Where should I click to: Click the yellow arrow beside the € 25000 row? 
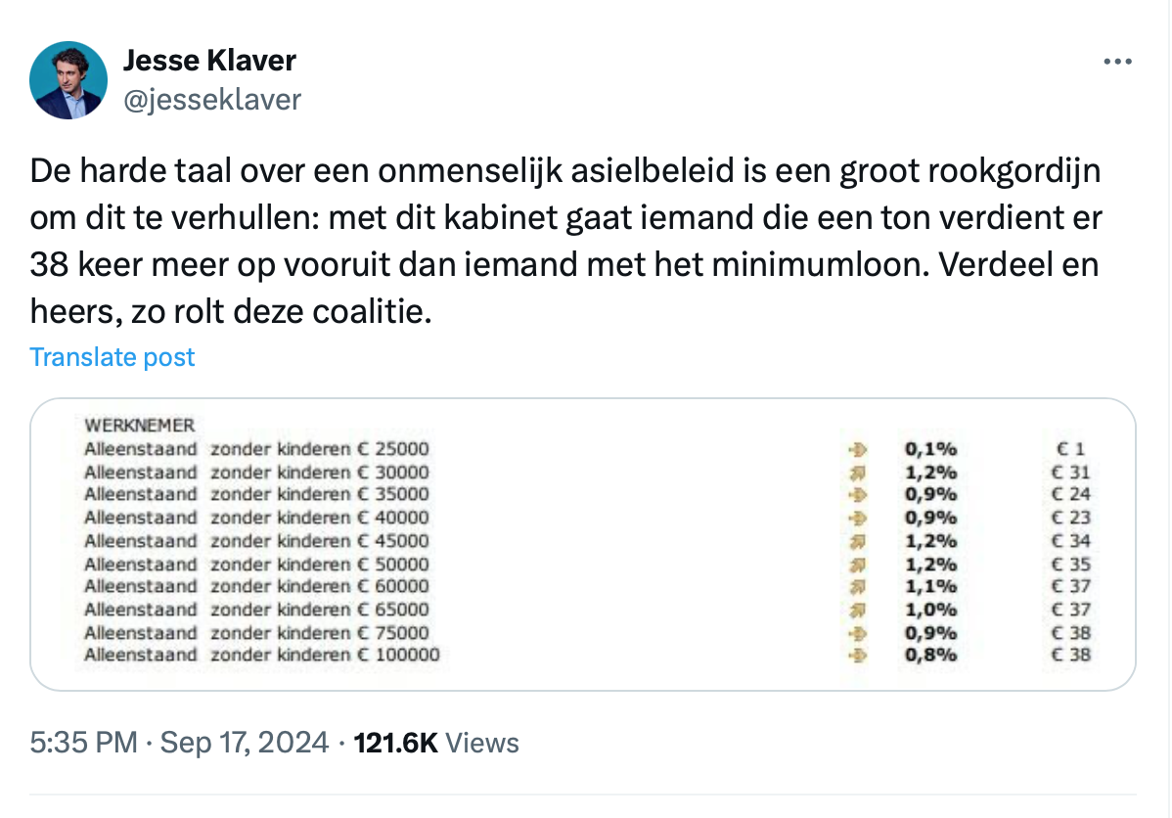click(x=859, y=449)
